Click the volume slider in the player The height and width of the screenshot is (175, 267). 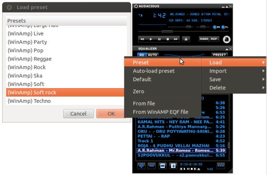pos(189,27)
